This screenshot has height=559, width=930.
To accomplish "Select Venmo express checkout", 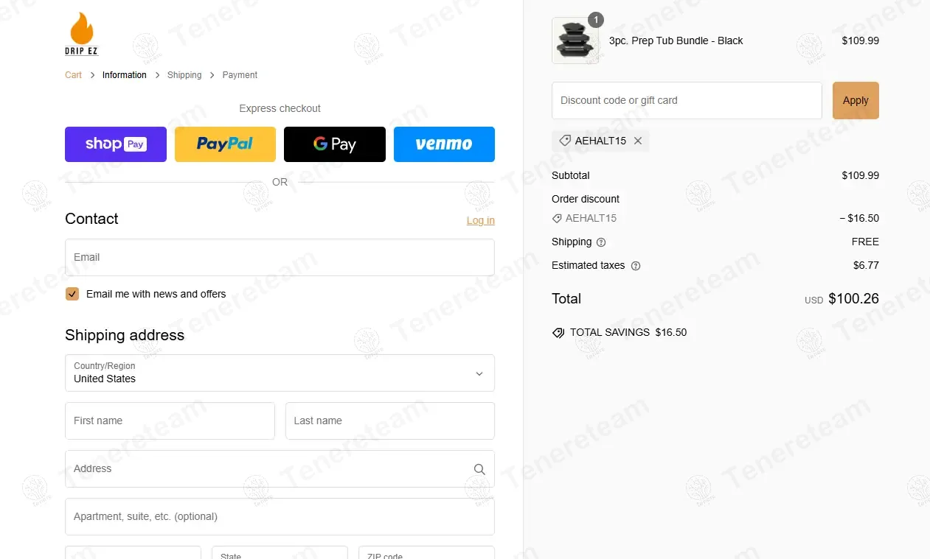I will pos(444,144).
